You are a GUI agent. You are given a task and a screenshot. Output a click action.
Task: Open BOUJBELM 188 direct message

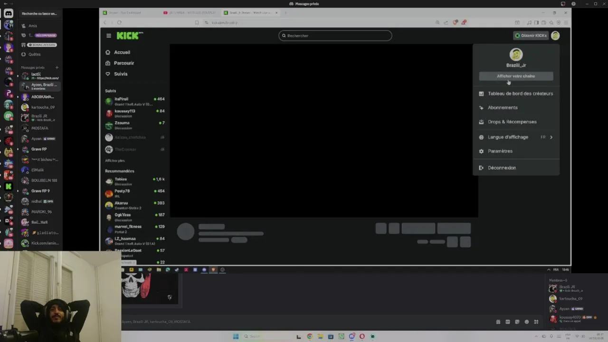click(40, 180)
